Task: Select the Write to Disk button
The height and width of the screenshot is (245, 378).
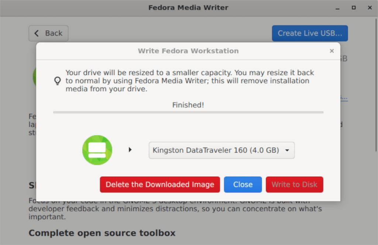Action: tap(294, 184)
